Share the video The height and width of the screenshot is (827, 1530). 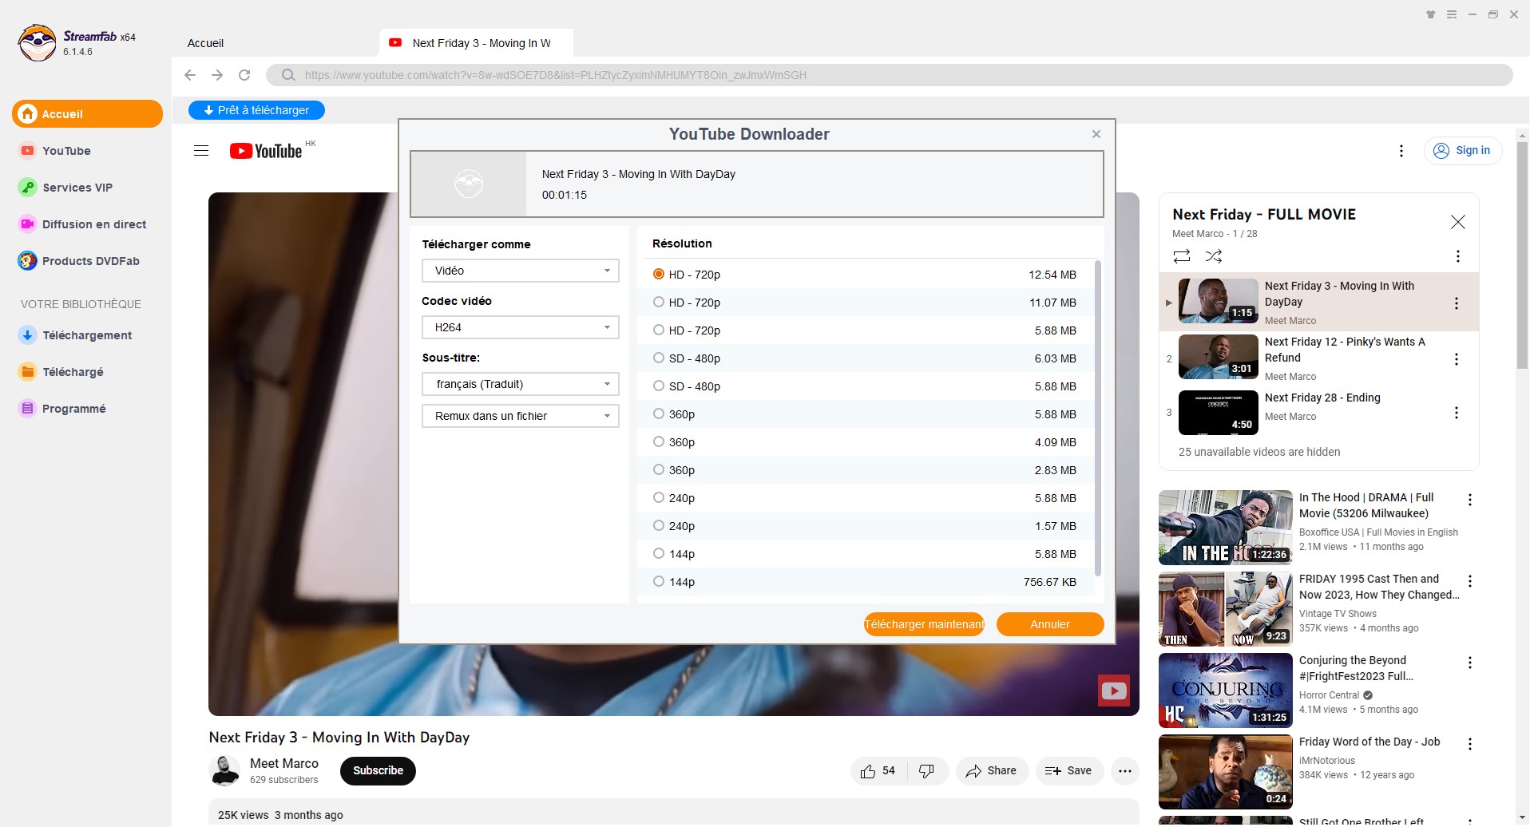tap(992, 771)
